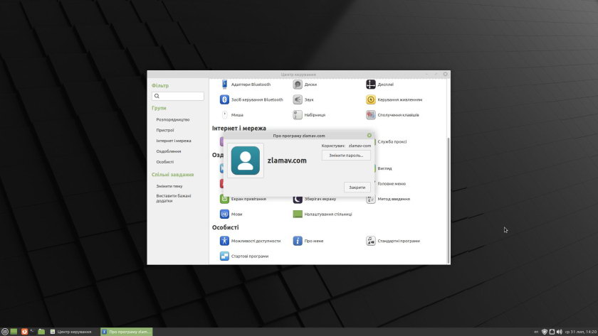Open the Про мене info icon

coord(298,241)
